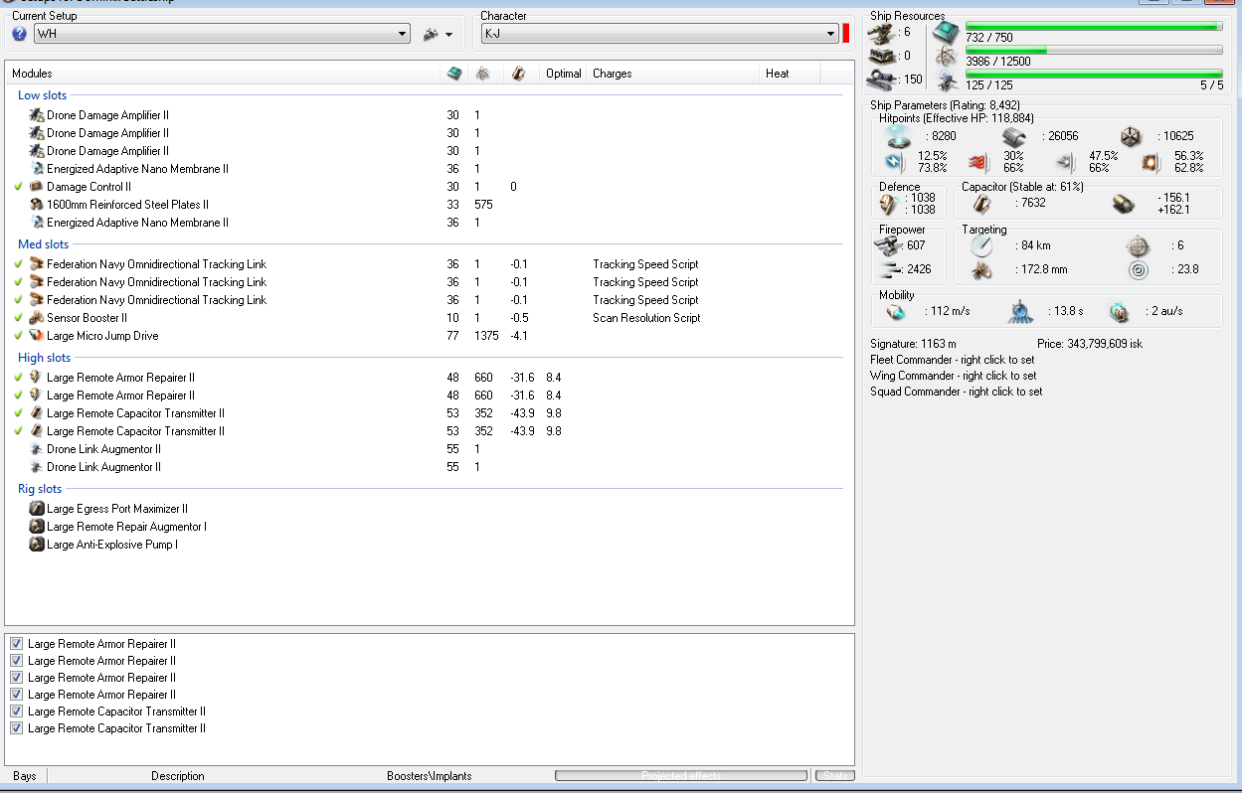Click the max targets icon showing 6
This screenshot has width=1242, height=793.
pyautogui.click(x=1139, y=245)
